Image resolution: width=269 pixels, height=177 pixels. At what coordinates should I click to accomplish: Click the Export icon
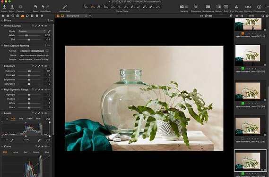(x=12, y=7)
